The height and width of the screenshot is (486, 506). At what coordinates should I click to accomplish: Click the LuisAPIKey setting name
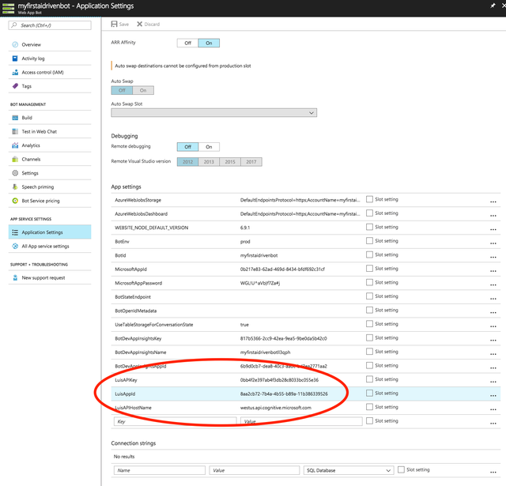coord(126,380)
